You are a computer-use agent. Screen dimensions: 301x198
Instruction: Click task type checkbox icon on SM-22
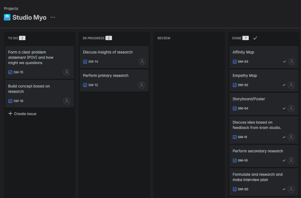point(235,85)
